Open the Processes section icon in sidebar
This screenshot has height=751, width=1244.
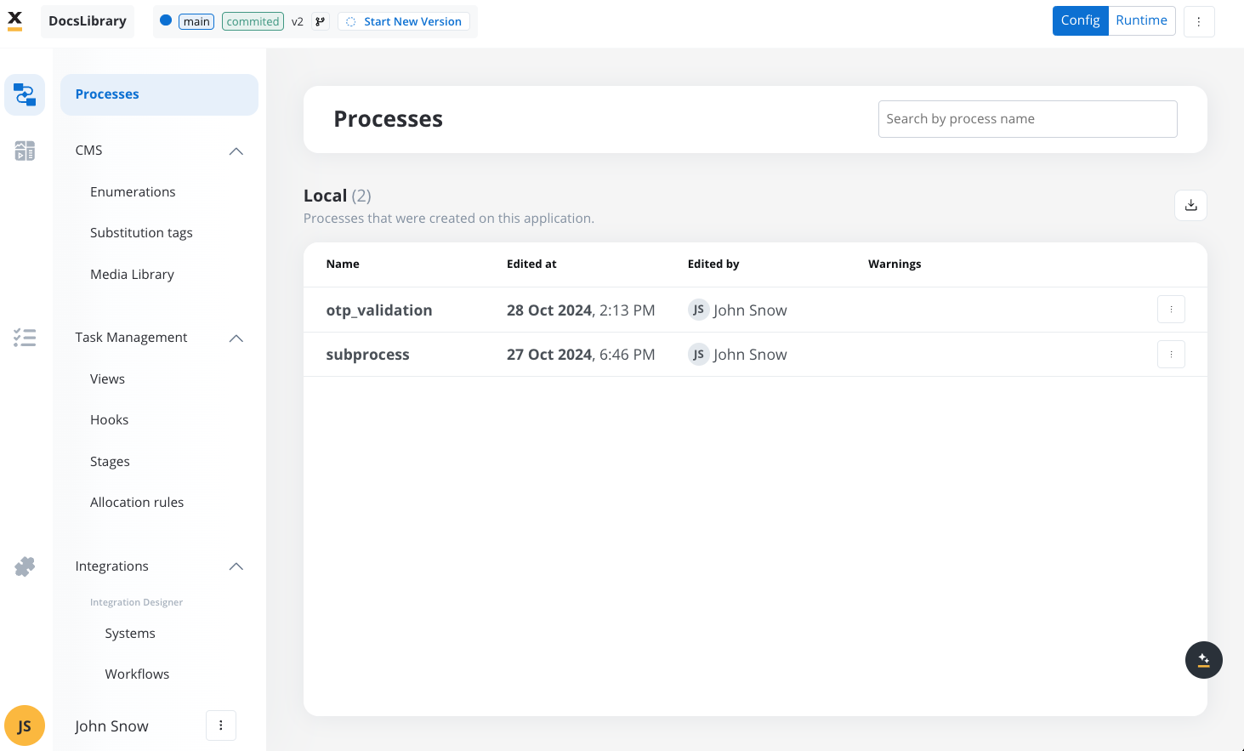[x=25, y=94]
